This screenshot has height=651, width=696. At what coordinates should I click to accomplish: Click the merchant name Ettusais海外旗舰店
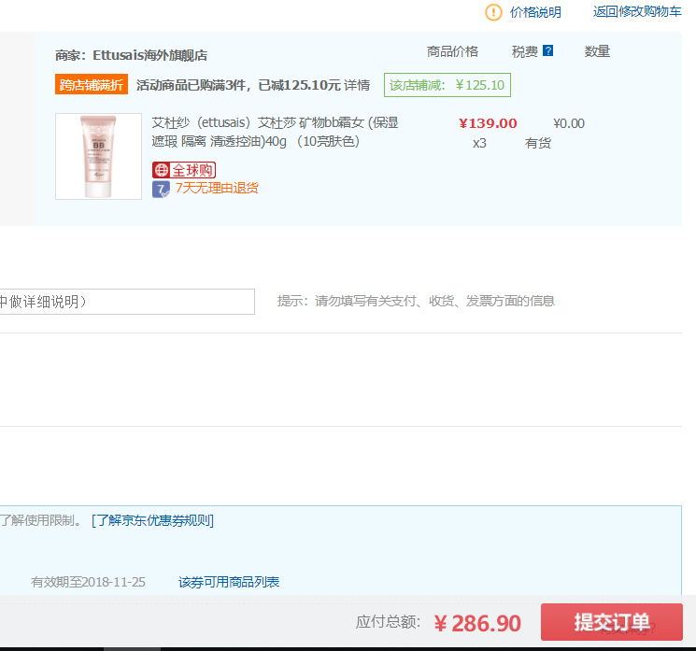149,55
